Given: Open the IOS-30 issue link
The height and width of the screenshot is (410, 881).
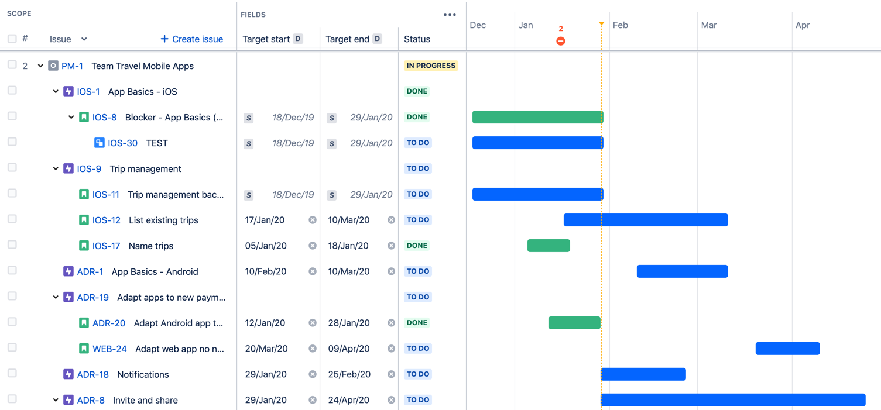Looking at the screenshot, I should pos(123,143).
